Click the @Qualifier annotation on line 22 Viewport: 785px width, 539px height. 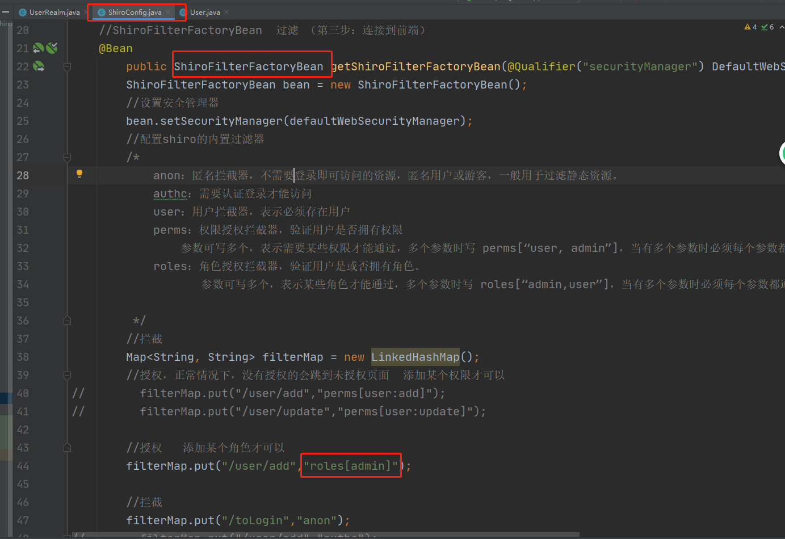click(541, 66)
